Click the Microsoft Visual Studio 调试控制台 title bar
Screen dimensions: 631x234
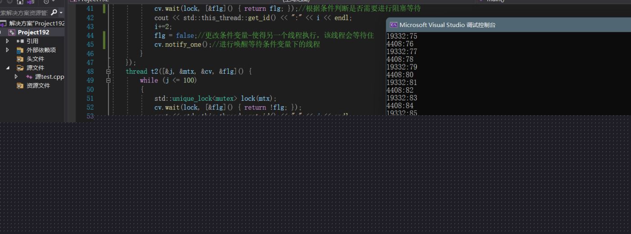tap(496, 25)
